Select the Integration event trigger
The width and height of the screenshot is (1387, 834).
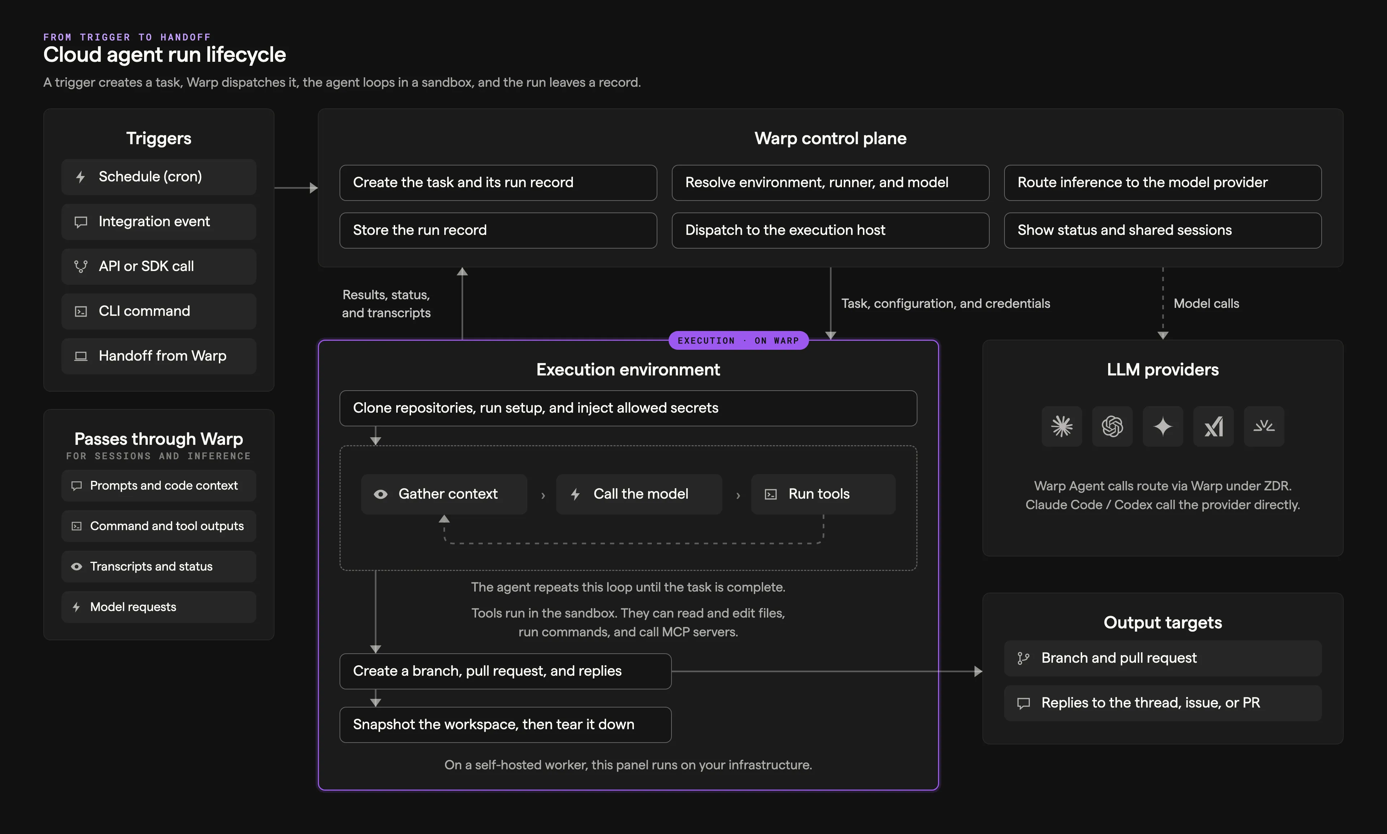click(x=159, y=222)
